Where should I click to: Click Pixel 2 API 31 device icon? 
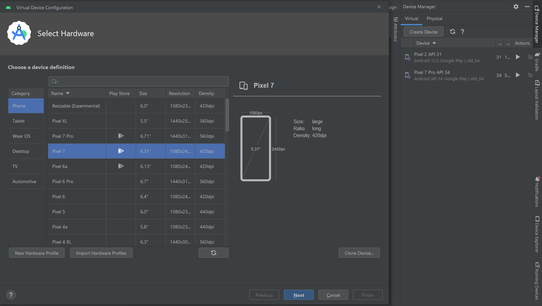(408, 57)
